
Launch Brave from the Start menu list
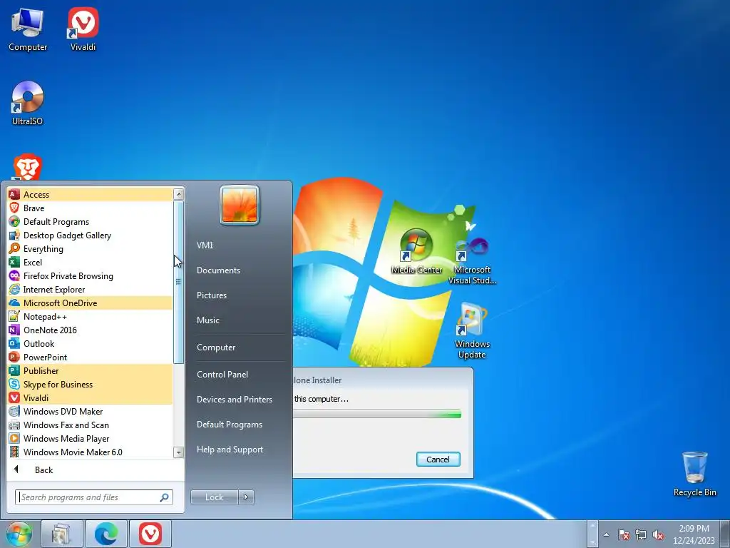[x=89, y=208]
